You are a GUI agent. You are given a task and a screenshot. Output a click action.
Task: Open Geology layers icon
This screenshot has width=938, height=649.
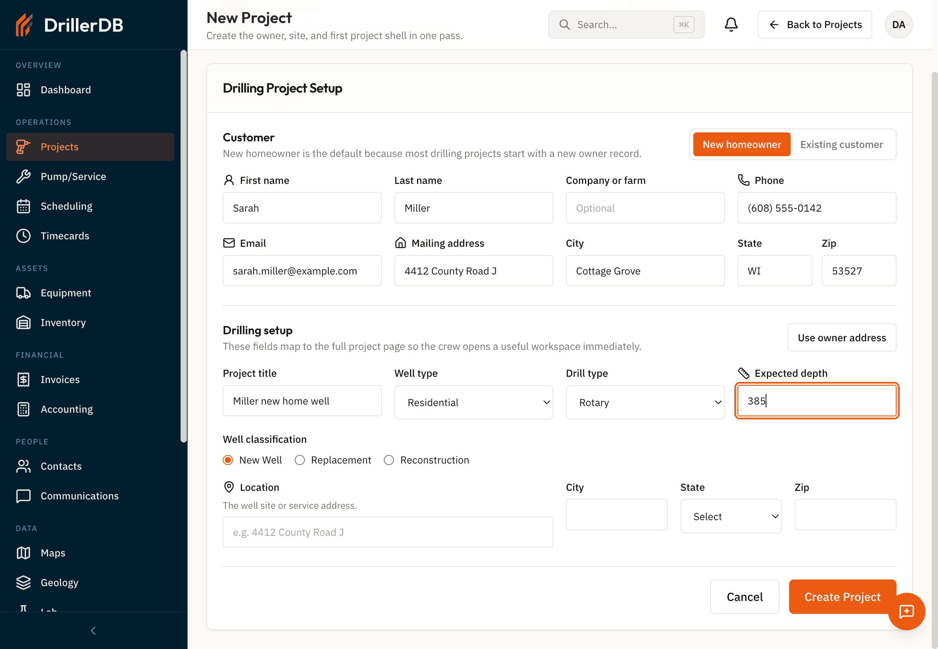click(23, 583)
